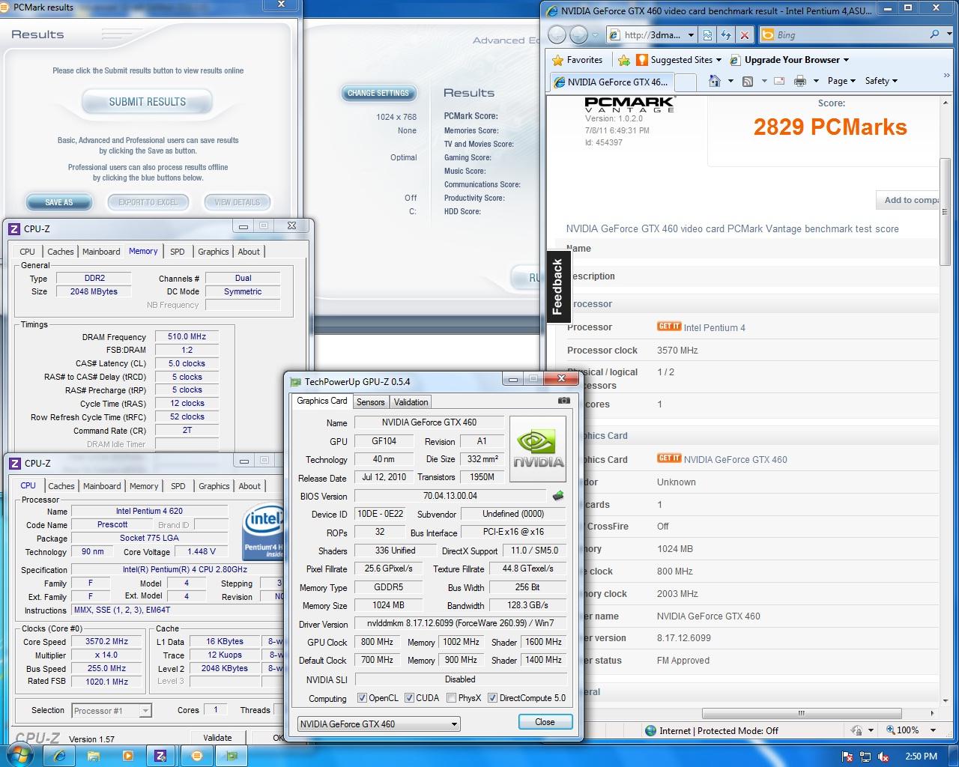Click the Validate button in CPU-Z
This screenshot has width=959, height=767.
coord(217,738)
